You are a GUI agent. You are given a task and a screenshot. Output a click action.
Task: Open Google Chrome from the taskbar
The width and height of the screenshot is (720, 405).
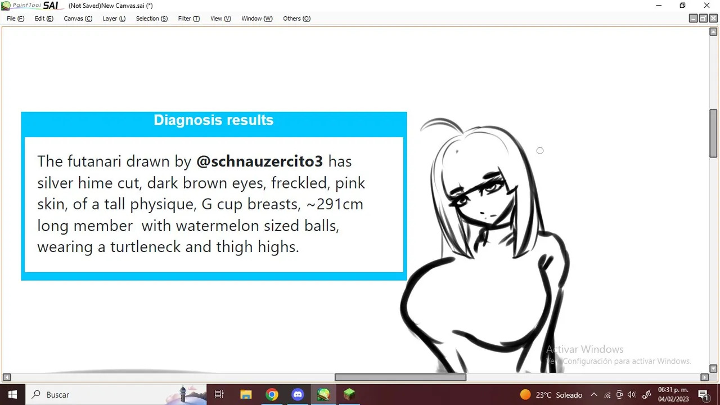pyautogui.click(x=272, y=394)
